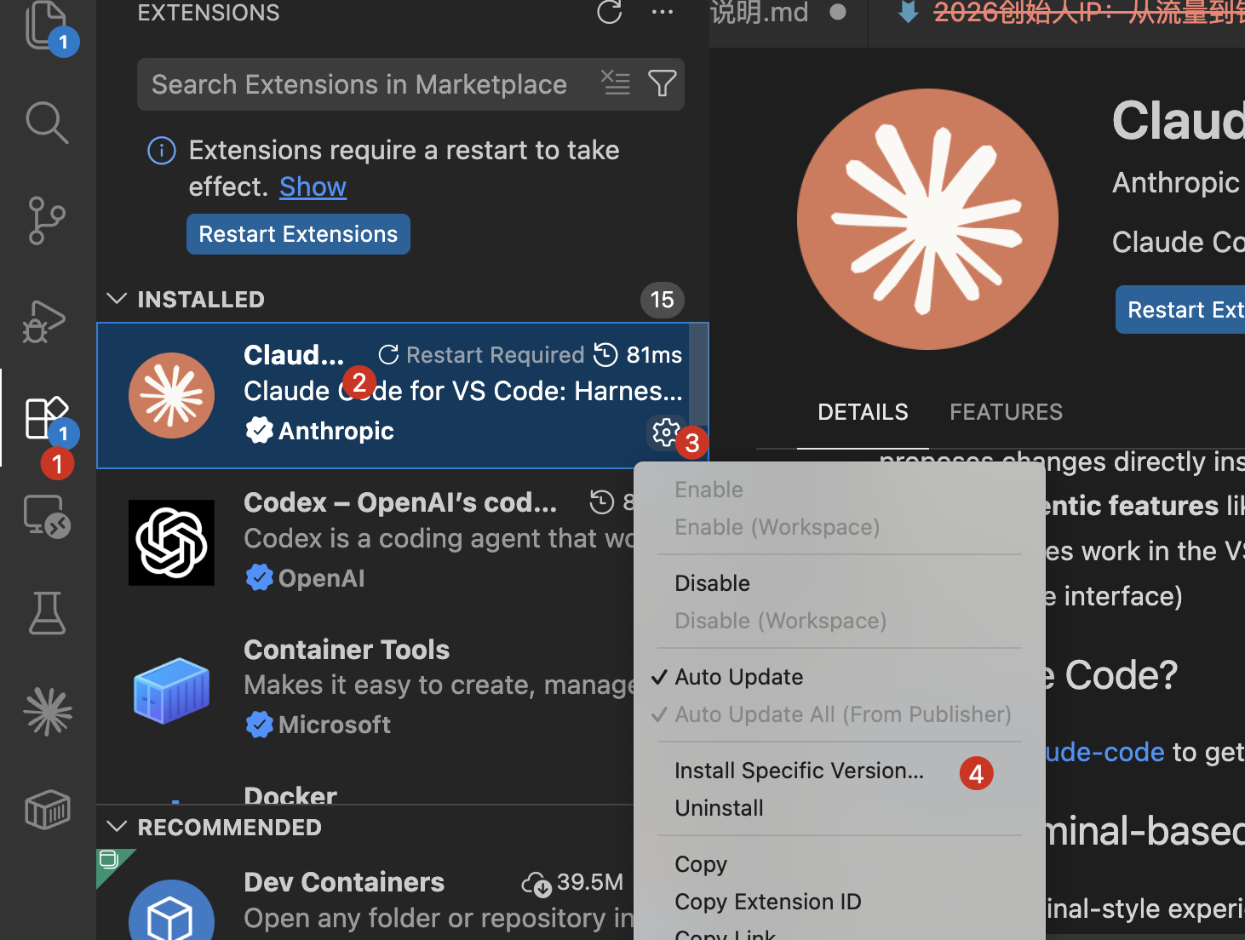Click the Claude extension icon in the installed list
The height and width of the screenshot is (940, 1245).
pos(171,395)
